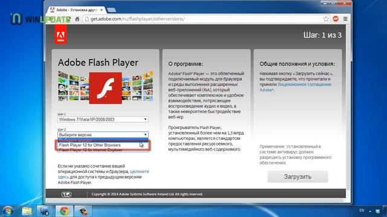Click the 'О программе:' heading
Viewport: 387px width, 217px height.
[x=186, y=64]
